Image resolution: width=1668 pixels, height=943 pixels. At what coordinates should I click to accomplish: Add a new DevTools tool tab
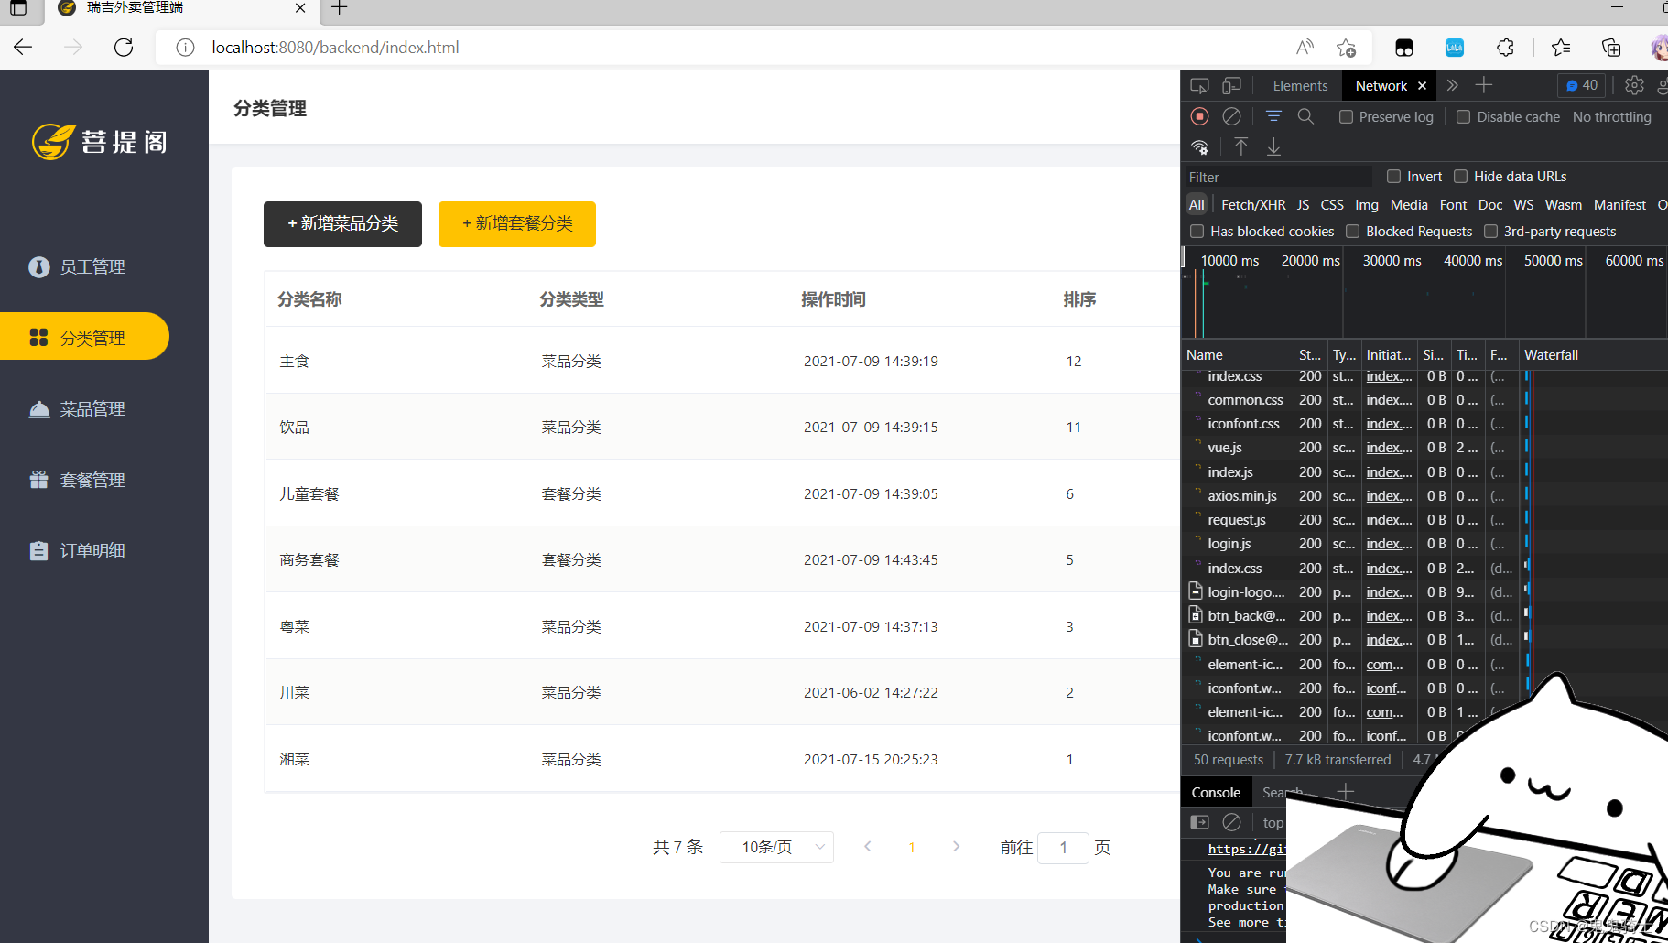coord(1484,85)
